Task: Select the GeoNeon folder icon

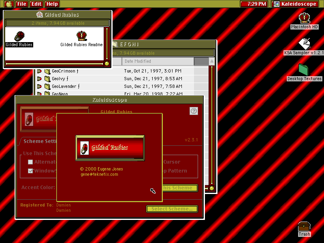Action: [47, 94]
